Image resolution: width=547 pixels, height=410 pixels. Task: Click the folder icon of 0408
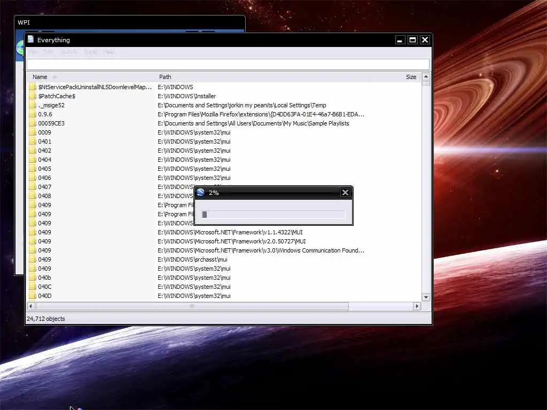click(x=33, y=195)
